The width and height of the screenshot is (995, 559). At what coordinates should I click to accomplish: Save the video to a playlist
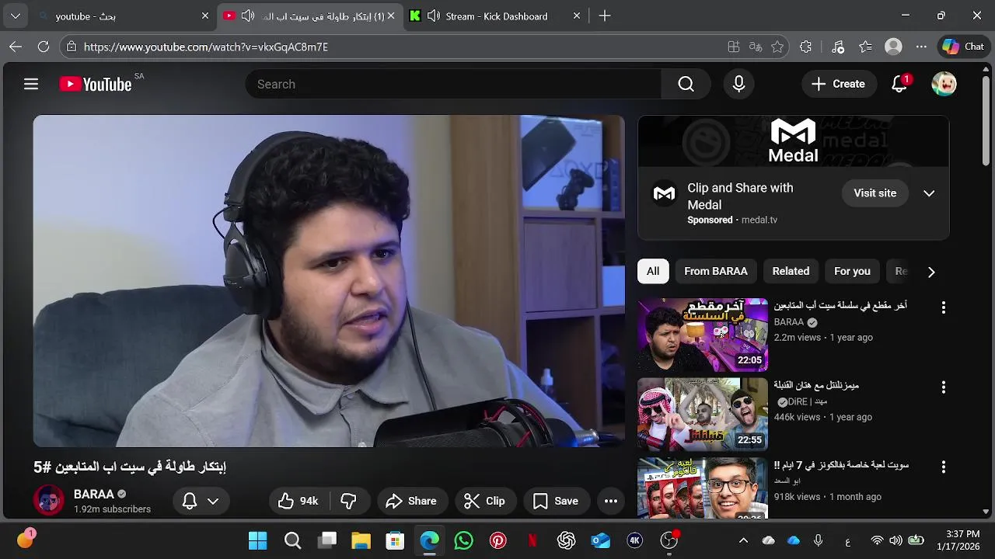click(x=556, y=501)
